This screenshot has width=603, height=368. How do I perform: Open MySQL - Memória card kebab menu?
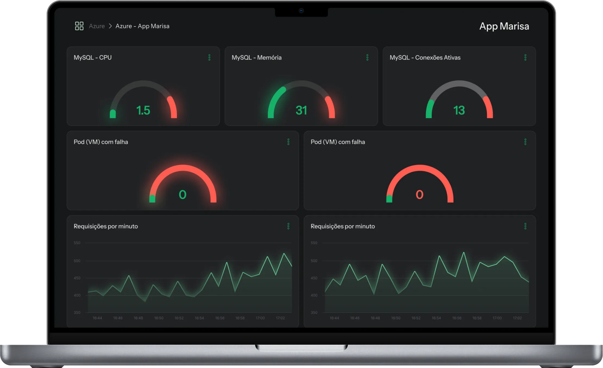pos(367,57)
